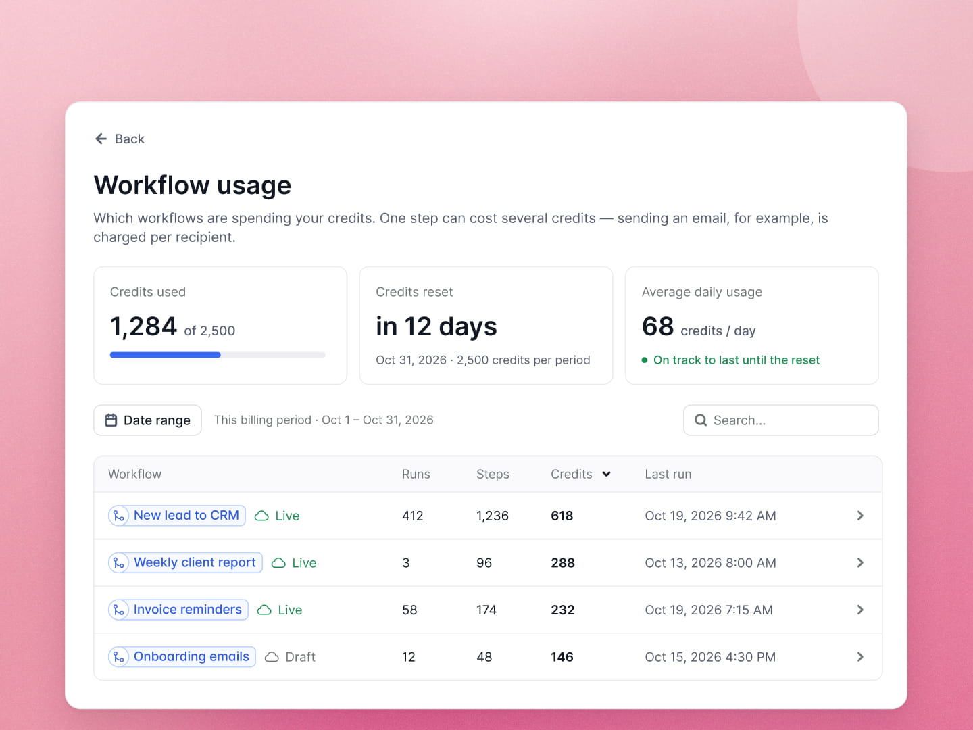Click the Workflow usage heading
973x730 pixels.
click(193, 185)
